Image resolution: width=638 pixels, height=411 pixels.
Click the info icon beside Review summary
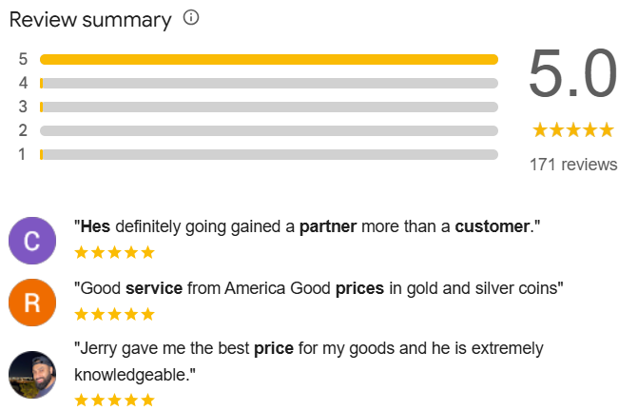191,18
